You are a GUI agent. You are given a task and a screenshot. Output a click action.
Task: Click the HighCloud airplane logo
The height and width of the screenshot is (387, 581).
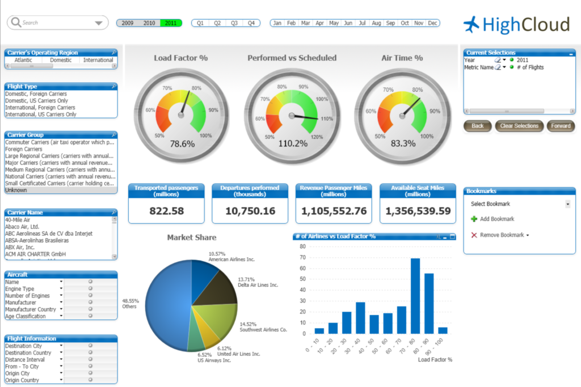point(471,24)
